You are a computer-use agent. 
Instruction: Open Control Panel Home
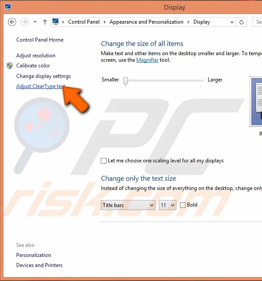[x=40, y=40]
